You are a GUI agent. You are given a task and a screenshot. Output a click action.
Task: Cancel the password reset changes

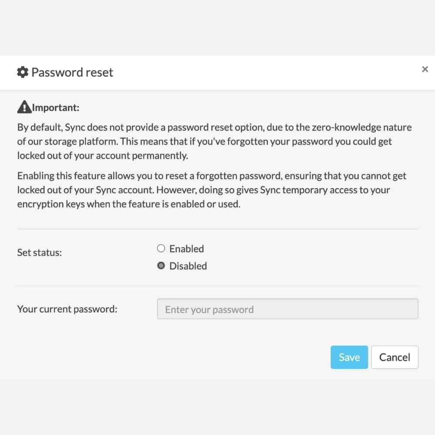pyautogui.click(x=395, y=357)
